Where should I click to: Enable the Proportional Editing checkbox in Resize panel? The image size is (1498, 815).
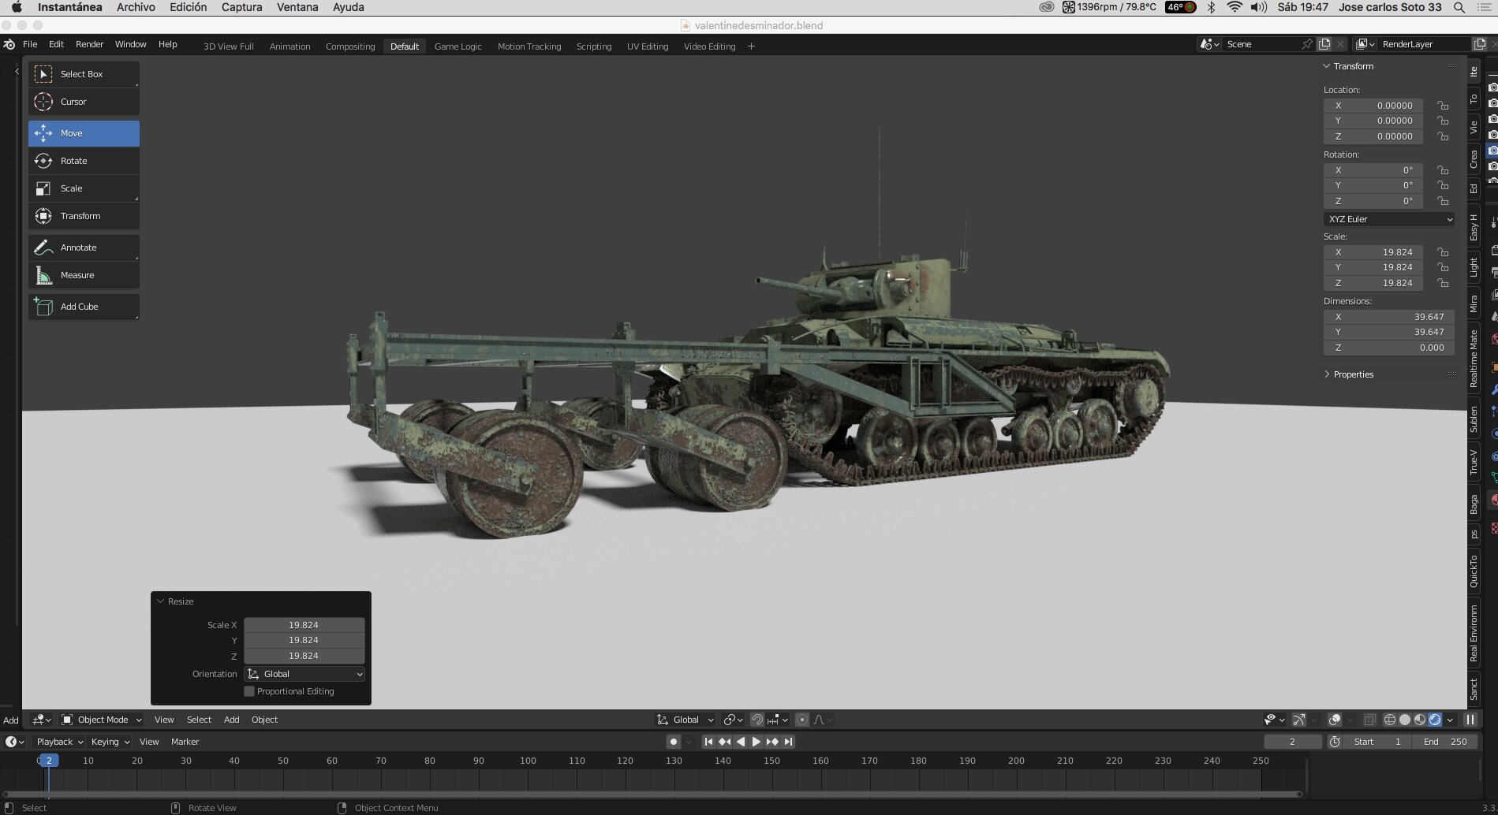(249, 691)
